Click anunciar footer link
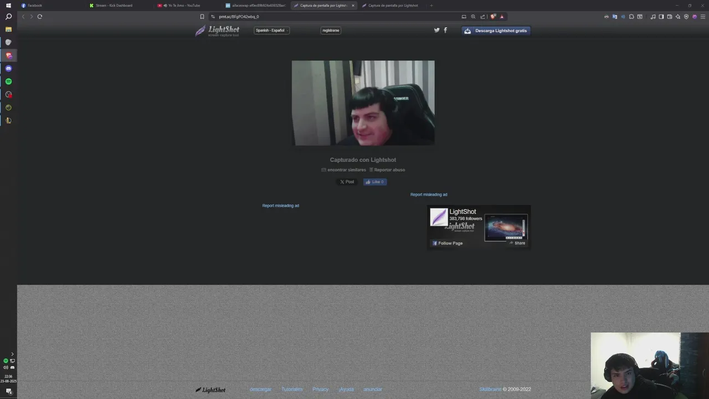This screenshot has height=399, width=709. point(373,390)
